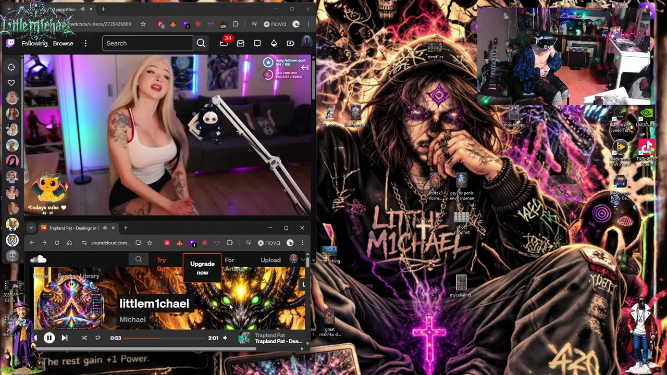Open the ghost m1Sprint desktop icon
The image size is (667, 375).
click(x=462, y=223)
